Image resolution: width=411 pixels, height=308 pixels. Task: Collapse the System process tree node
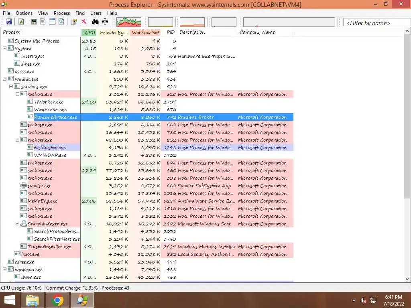[5, 49]
